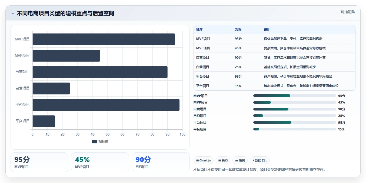Click the footer note starting 不同项目不应使用同一套数据库

tap(260, 170)
